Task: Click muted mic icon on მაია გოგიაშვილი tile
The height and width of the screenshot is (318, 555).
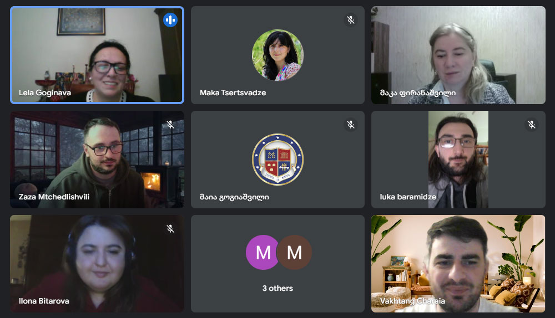Action: point(350,124)
